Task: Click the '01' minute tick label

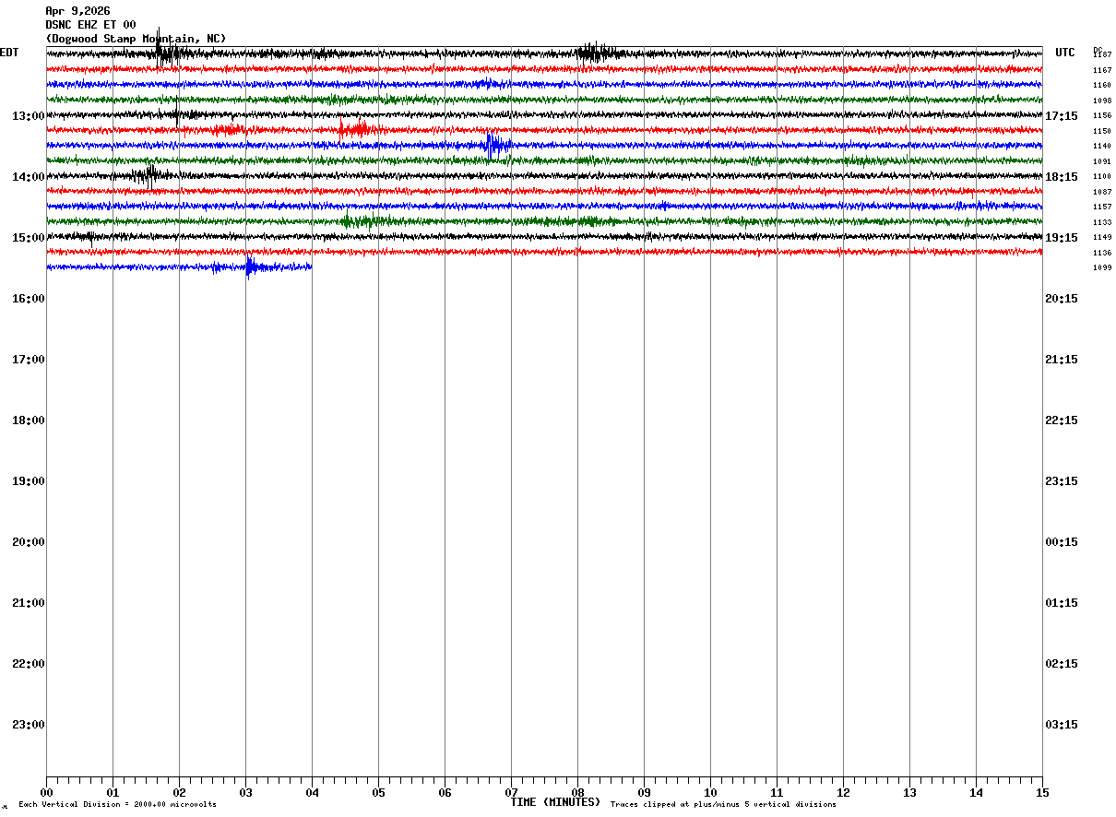Action: point(113,792)
